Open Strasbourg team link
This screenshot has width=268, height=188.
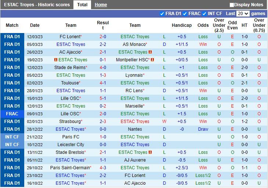point(70,121)
